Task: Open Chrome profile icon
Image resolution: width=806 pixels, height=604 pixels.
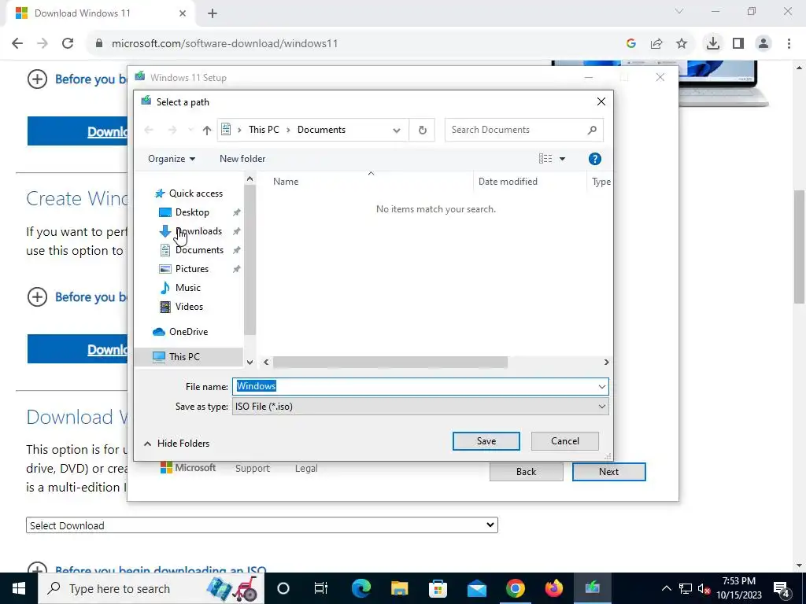Action: [763, 44]
